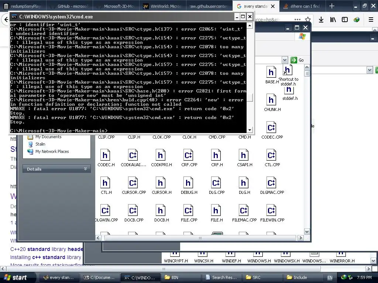Switch to 'Where can I find' tab
Image resolution: width=378 pixels, height=283 pixels.
(302, 6)
